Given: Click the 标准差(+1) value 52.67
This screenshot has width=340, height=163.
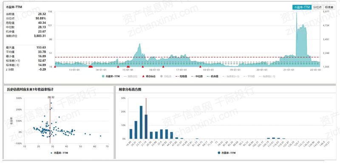Looking at the screenshot, I should click(42, 60).
